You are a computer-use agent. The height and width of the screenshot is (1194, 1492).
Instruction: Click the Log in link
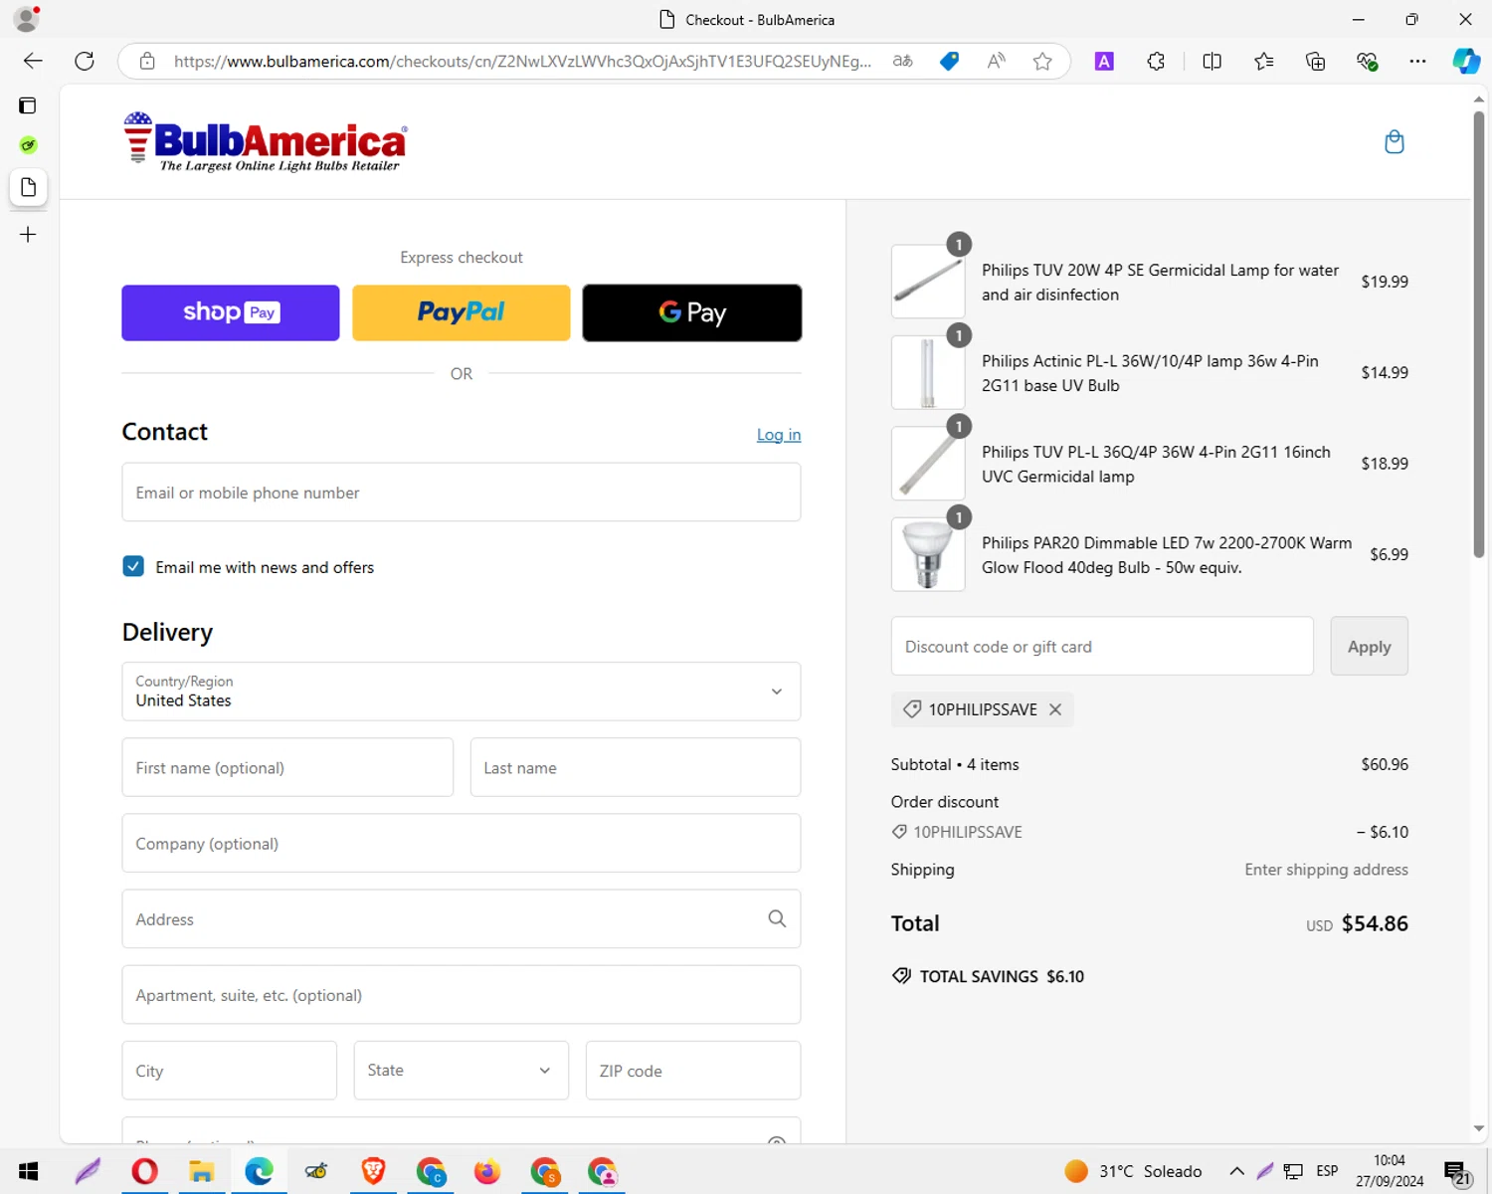coord(779,435)
